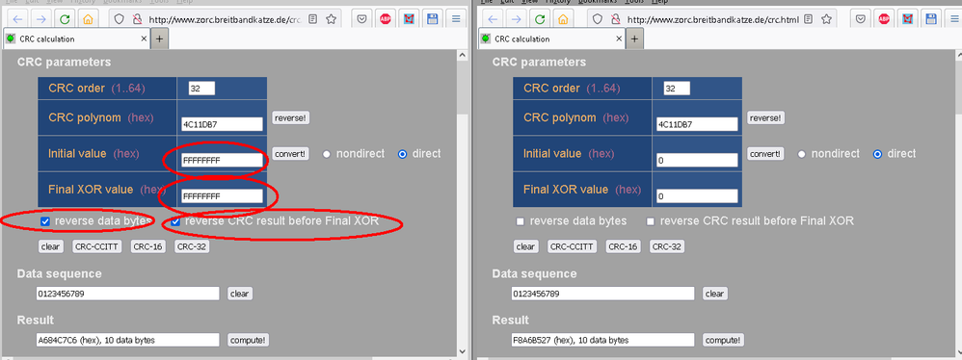Open Adblock Plus icon in left window
Screen dimensions: 962x360
[386, 19]
